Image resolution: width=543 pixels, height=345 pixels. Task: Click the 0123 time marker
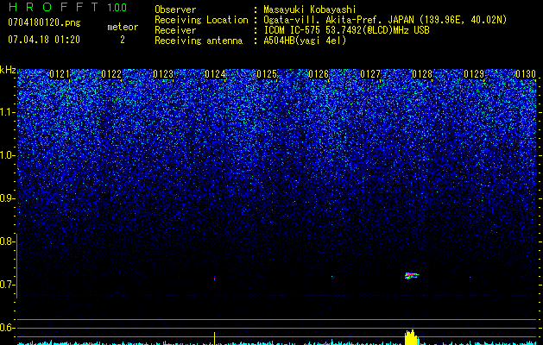[x=163, y=74]
